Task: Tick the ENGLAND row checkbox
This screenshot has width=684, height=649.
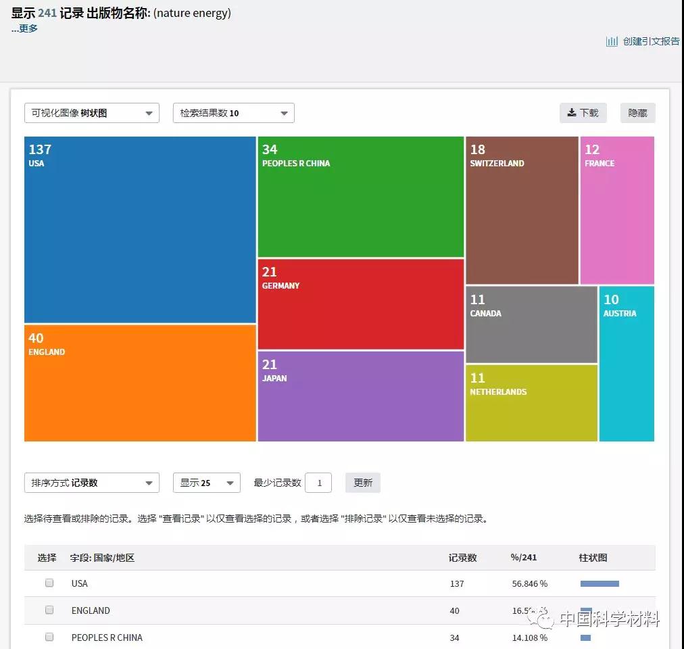Action: pos(49,610)
